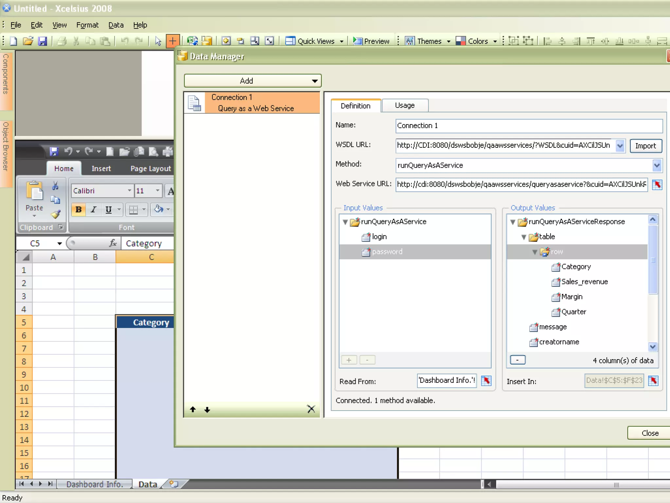The height and width of the screenshot is (503, 670).
Task: Click the Save disk icon in Xcelsius toolbar
Action: (x=43, y=41)
